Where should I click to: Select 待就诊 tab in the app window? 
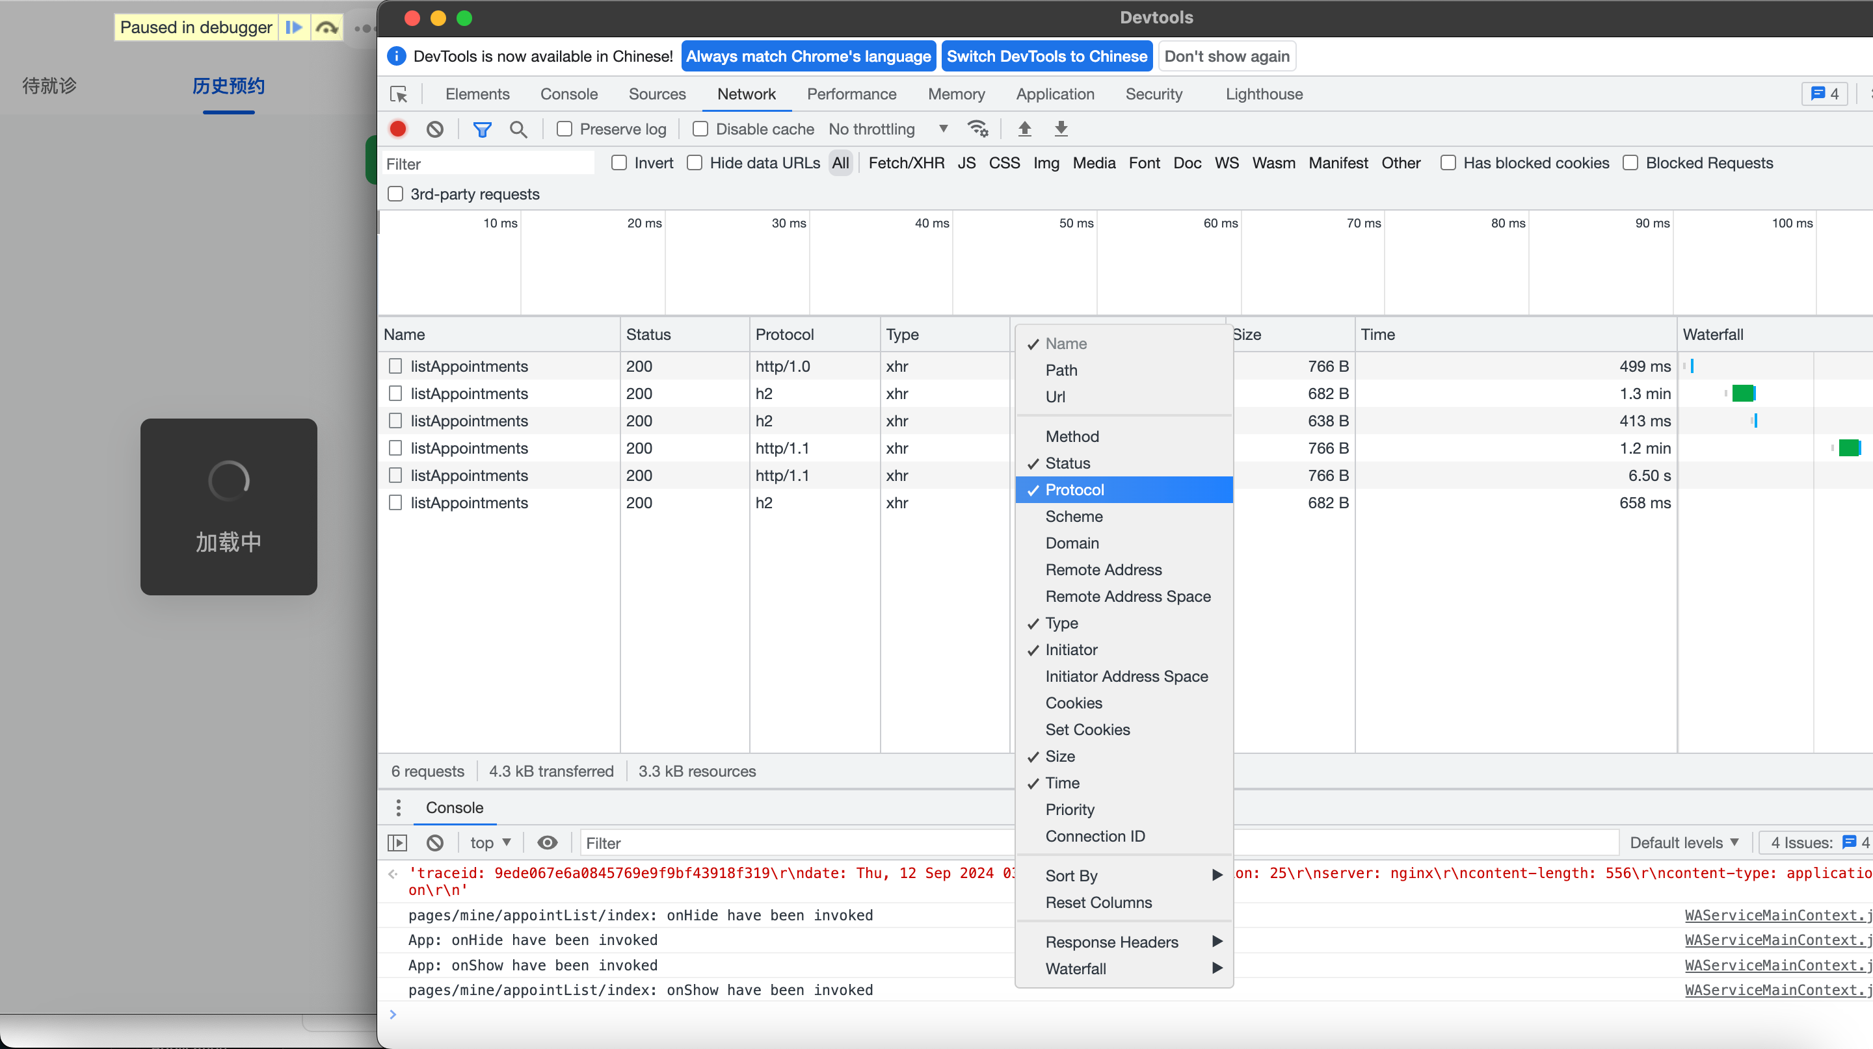[x=49, y=86]
